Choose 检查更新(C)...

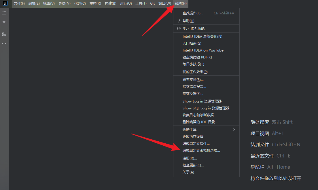tap(206, 165)
